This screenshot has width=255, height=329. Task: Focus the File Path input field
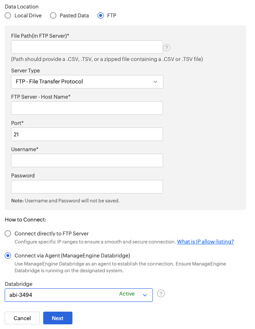pos(87,47)
